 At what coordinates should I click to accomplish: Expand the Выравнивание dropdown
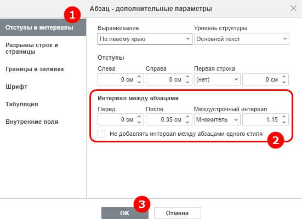[x=145, y=39]
